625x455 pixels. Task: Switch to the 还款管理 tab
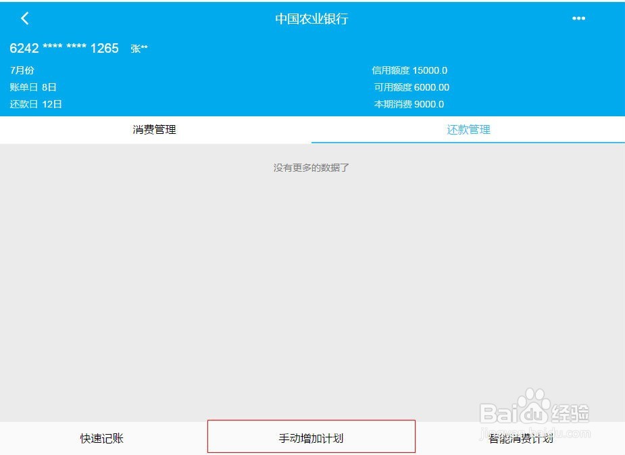pyautogui.click(x=468, y=130)
